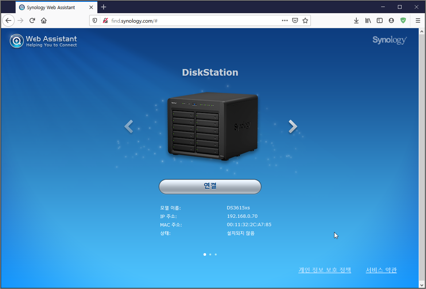Select the first carousel page dot
The image size is (426, 289).
(x=205, y=254)
